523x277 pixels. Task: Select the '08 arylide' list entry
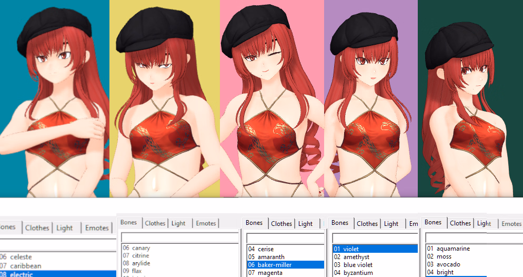click(x=180, y=263)
